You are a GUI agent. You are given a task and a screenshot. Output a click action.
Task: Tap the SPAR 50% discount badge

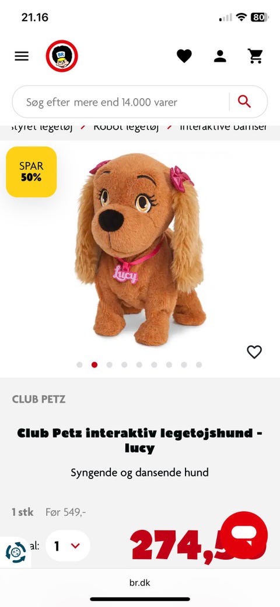[32, 172]
